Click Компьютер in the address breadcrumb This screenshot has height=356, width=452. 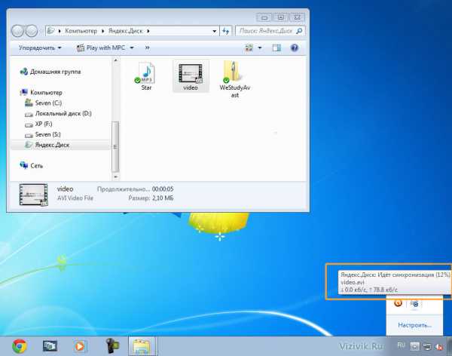coord(81,31)
